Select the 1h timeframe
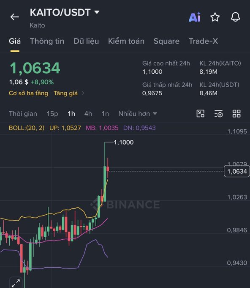 point(71,114)
